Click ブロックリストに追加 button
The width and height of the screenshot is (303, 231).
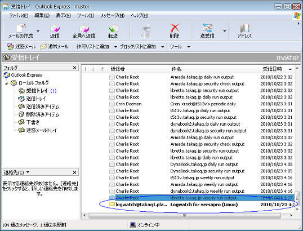click(138, 47)
